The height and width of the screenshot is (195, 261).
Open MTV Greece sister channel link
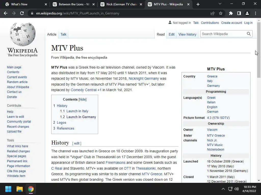(x=216, y=136)
